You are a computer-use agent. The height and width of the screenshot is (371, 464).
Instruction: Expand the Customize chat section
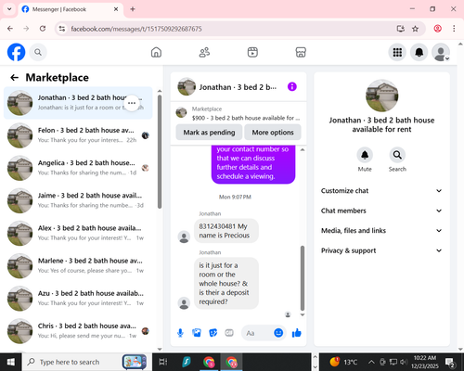pos(381,191)
